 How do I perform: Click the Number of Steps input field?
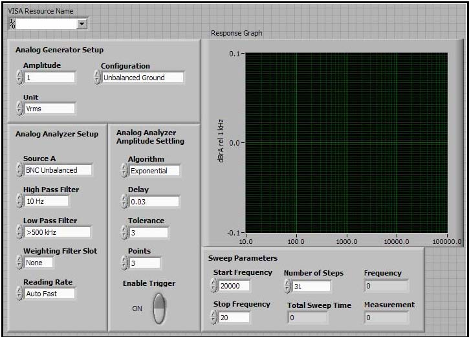click(312, 286)
